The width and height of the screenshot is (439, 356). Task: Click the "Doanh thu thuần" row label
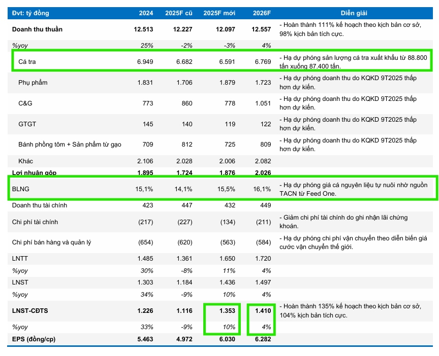[37, 29]
